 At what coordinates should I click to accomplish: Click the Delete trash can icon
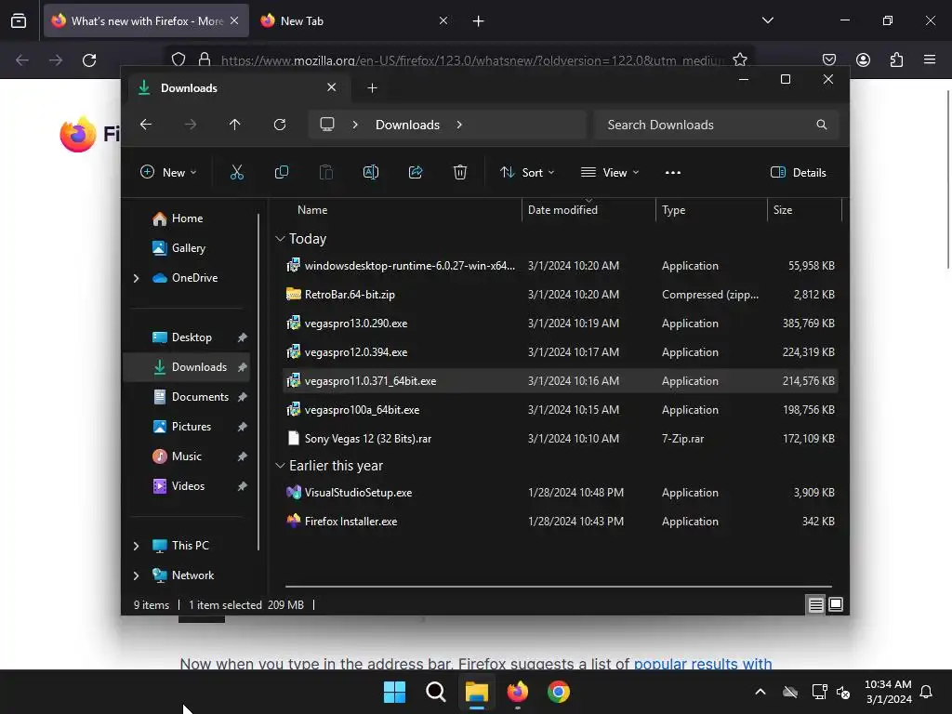coord(460,172)
